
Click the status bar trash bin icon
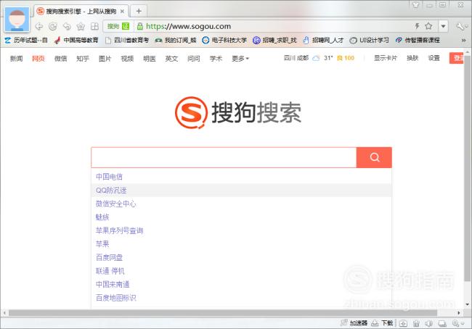[416, 323]
